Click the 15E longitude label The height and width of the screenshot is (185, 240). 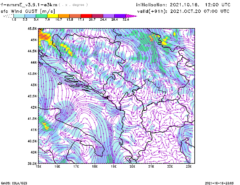(38, 166)
